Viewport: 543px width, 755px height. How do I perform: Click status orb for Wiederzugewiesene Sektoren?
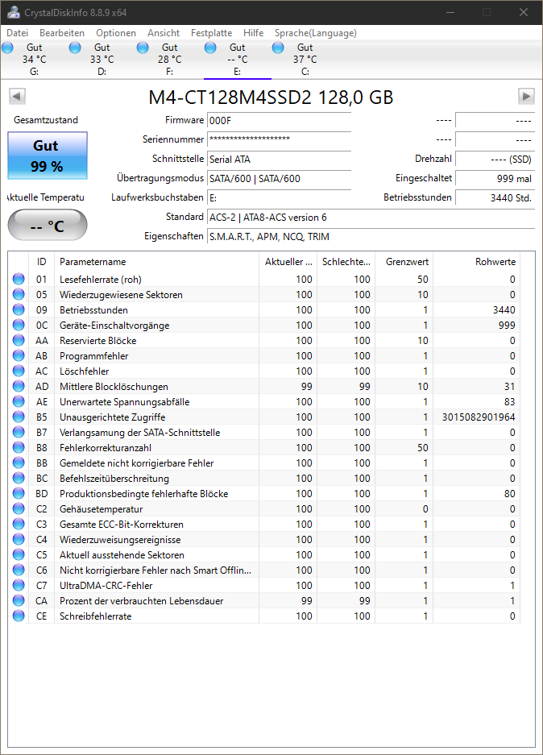point(19,294)
